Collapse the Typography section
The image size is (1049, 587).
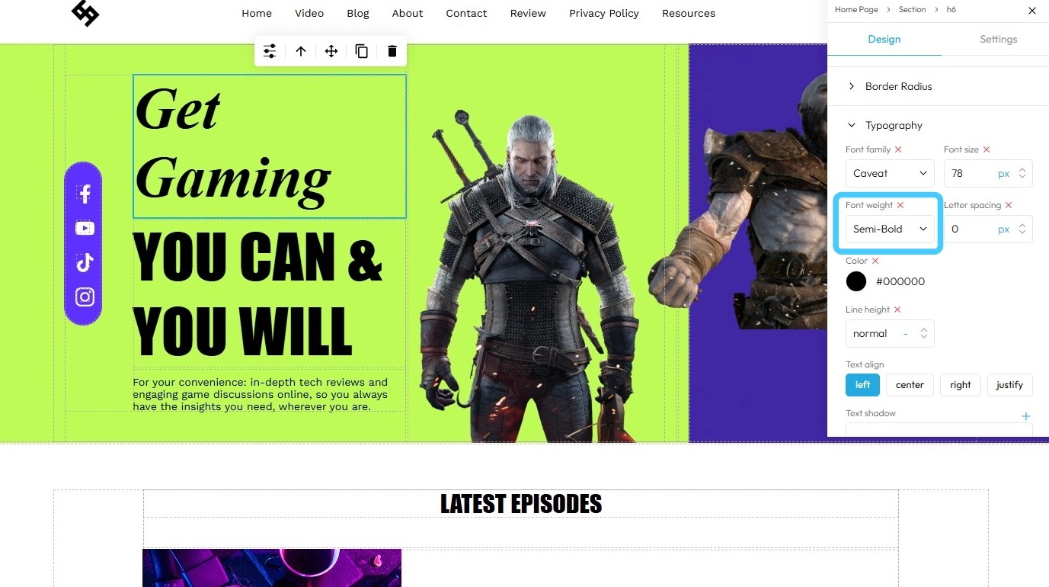click(885, 125)
